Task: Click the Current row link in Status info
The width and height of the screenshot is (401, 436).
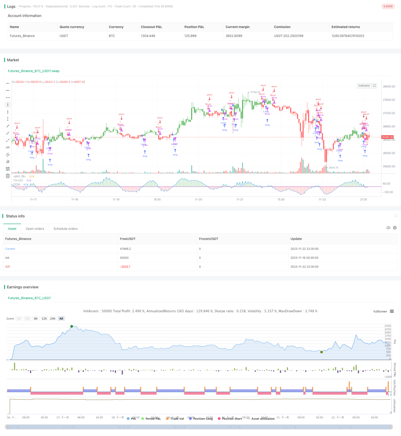Action: pos(10,249)
